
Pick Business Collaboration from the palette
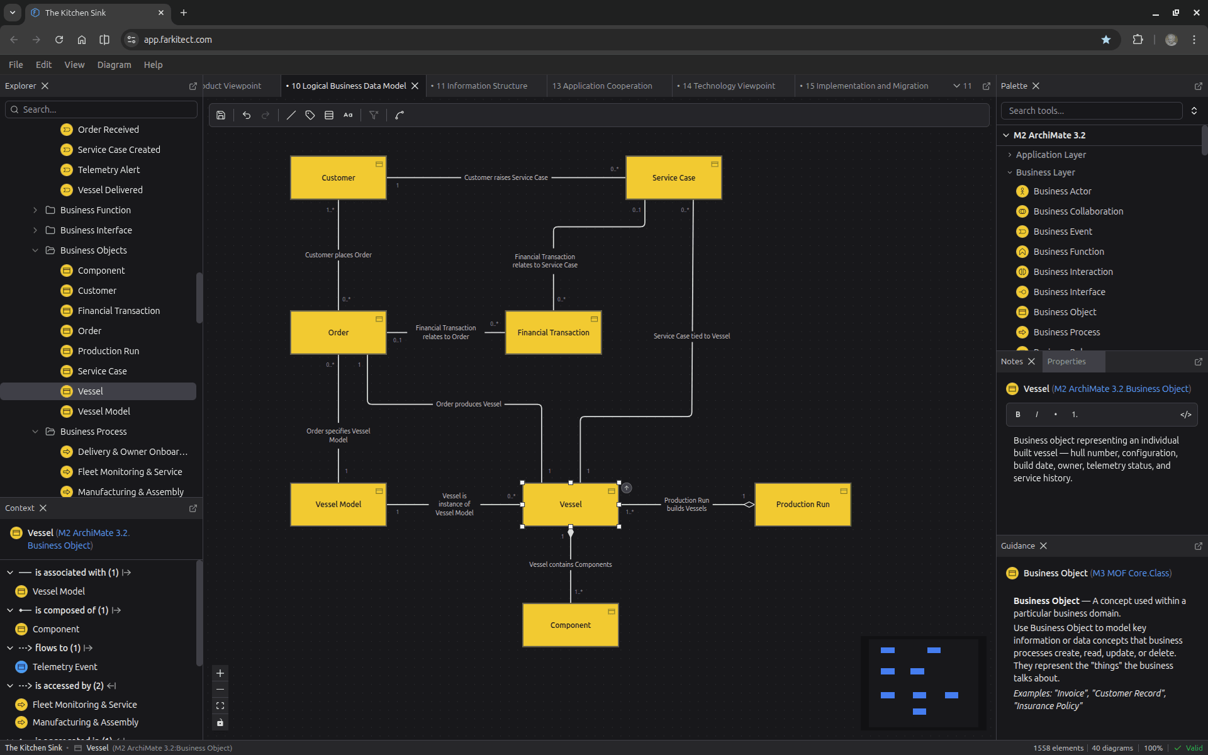click(x=1078, y=211)
